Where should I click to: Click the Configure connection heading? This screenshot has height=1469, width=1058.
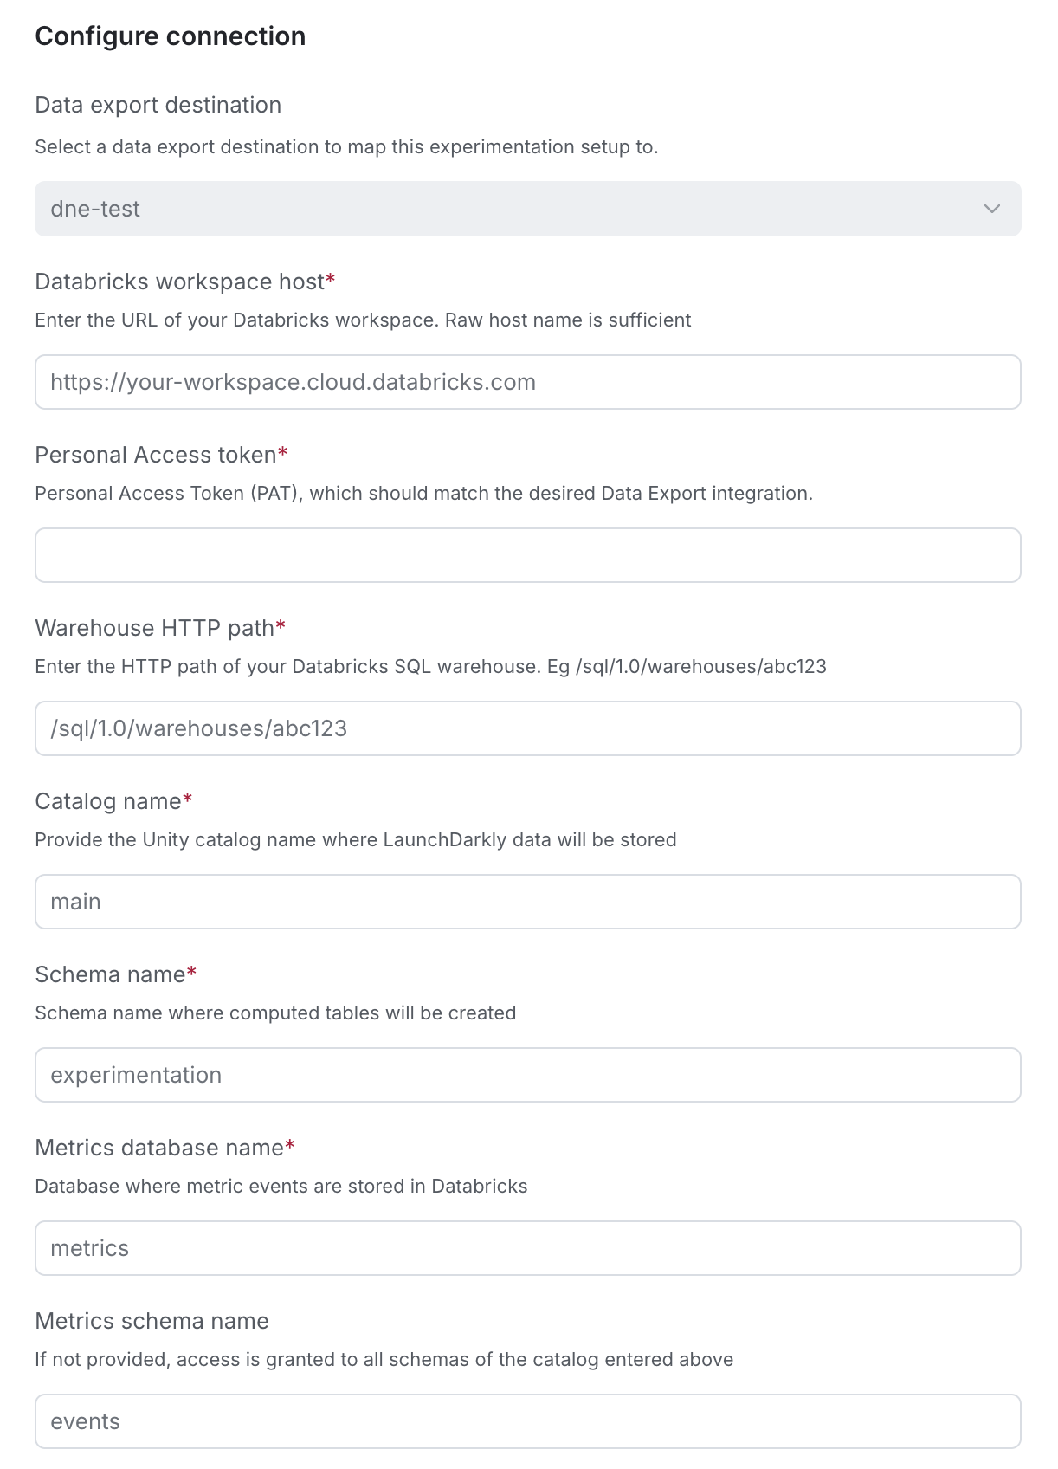[x=170, y=36]
